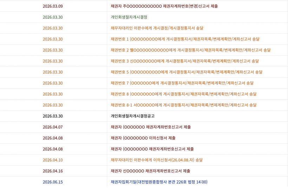Select the date in the 채권번호 5 row
Screen dimensions: 288x192
[x=53, y=72]
